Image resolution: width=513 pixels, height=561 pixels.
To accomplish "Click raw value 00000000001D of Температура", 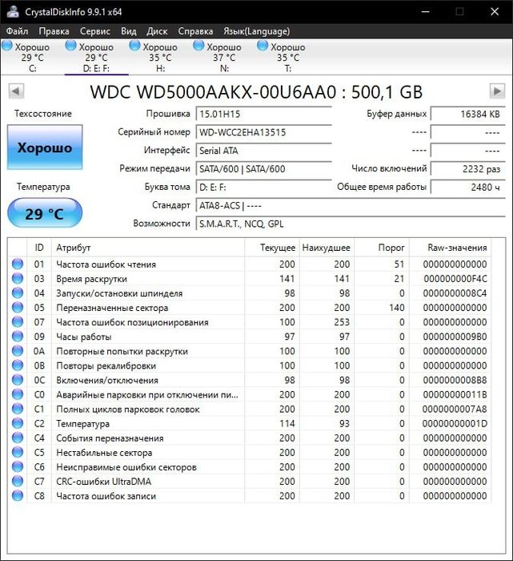I will (x=455, y=424).
